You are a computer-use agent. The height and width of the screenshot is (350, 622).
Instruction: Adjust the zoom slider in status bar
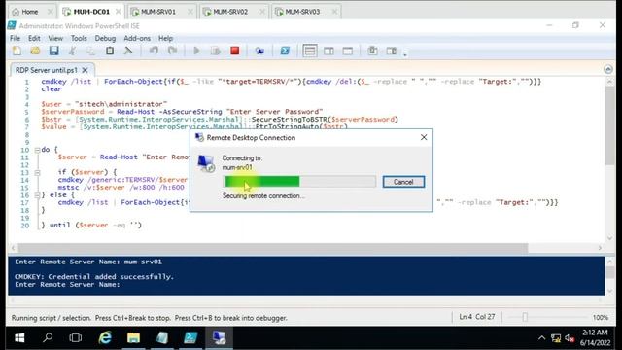pyautogui.click(x=525, y=317)
